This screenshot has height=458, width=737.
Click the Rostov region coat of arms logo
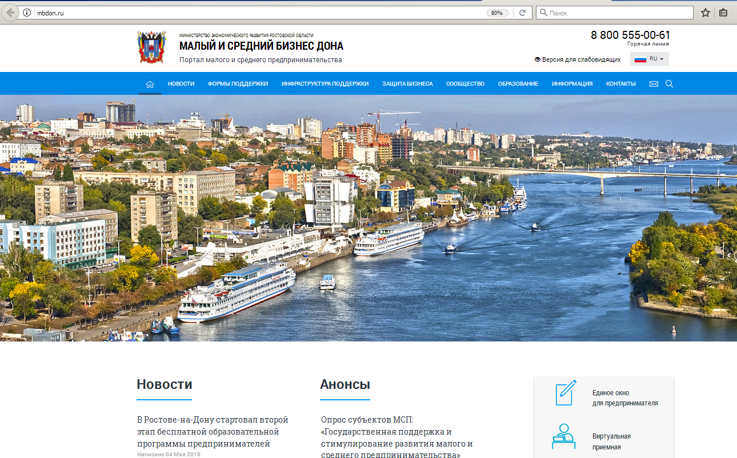tap(151, 47)
